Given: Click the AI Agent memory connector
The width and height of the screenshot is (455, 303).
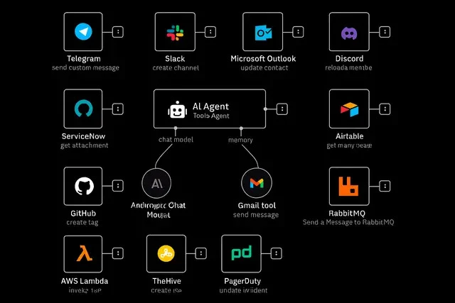Looking at the screenshot, I should click(x=241, y=128).
